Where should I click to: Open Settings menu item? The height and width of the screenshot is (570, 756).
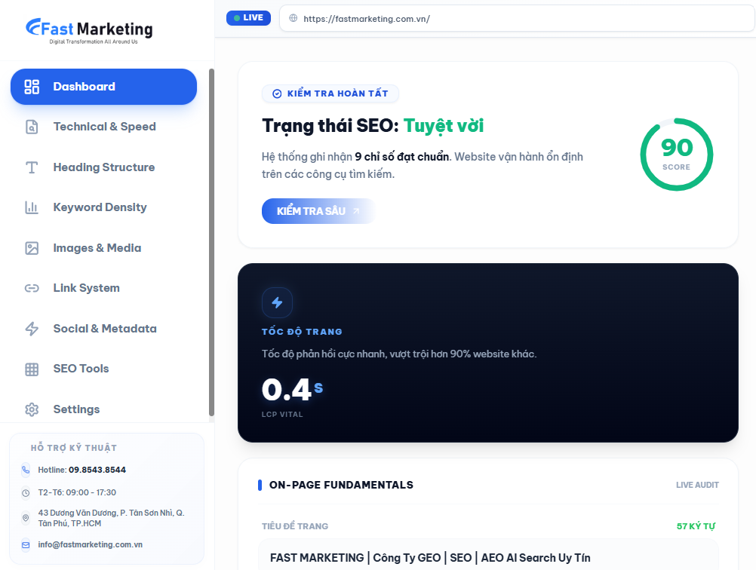click(103, 409)
